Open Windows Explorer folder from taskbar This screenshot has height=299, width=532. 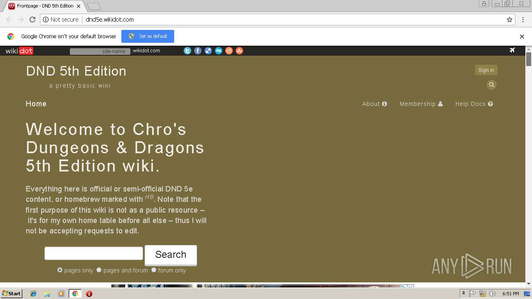click(x=47, y=294)
